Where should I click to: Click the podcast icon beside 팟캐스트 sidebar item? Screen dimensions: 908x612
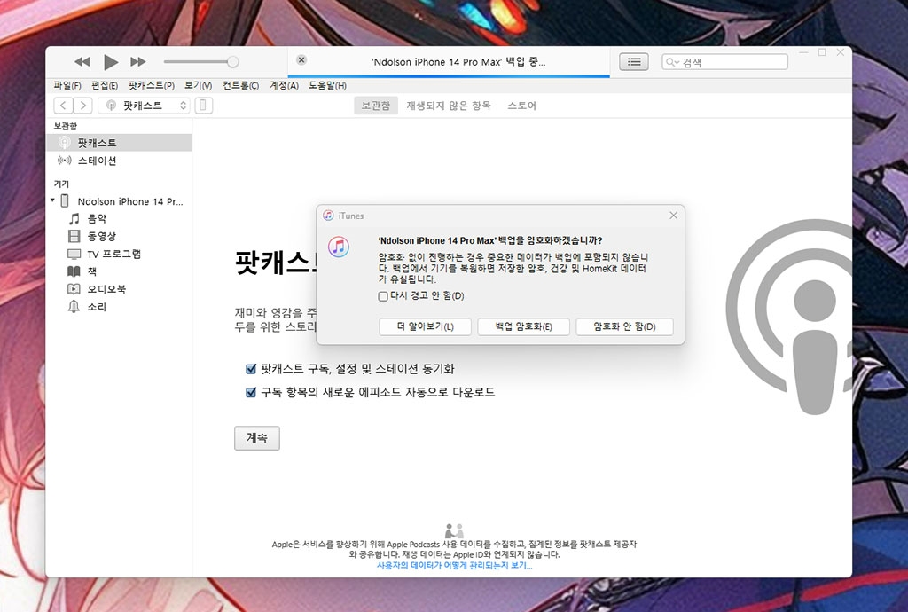tap(64, 143)
